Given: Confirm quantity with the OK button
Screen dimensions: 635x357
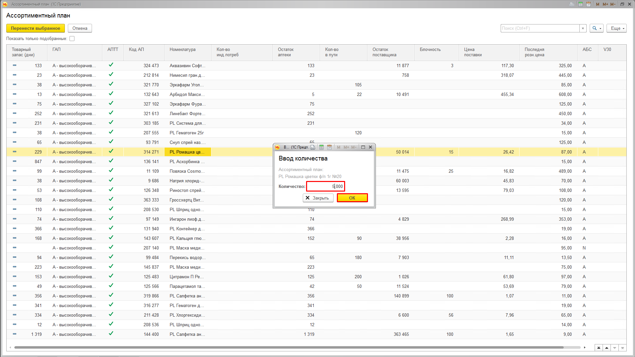Looking at the screenshot, I should 352,198.
